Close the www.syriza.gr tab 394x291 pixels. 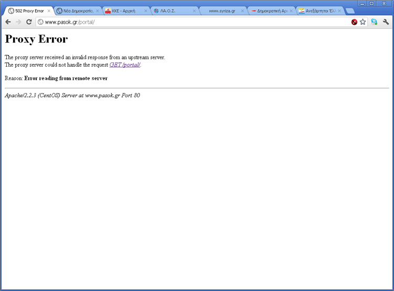[243, 11]
